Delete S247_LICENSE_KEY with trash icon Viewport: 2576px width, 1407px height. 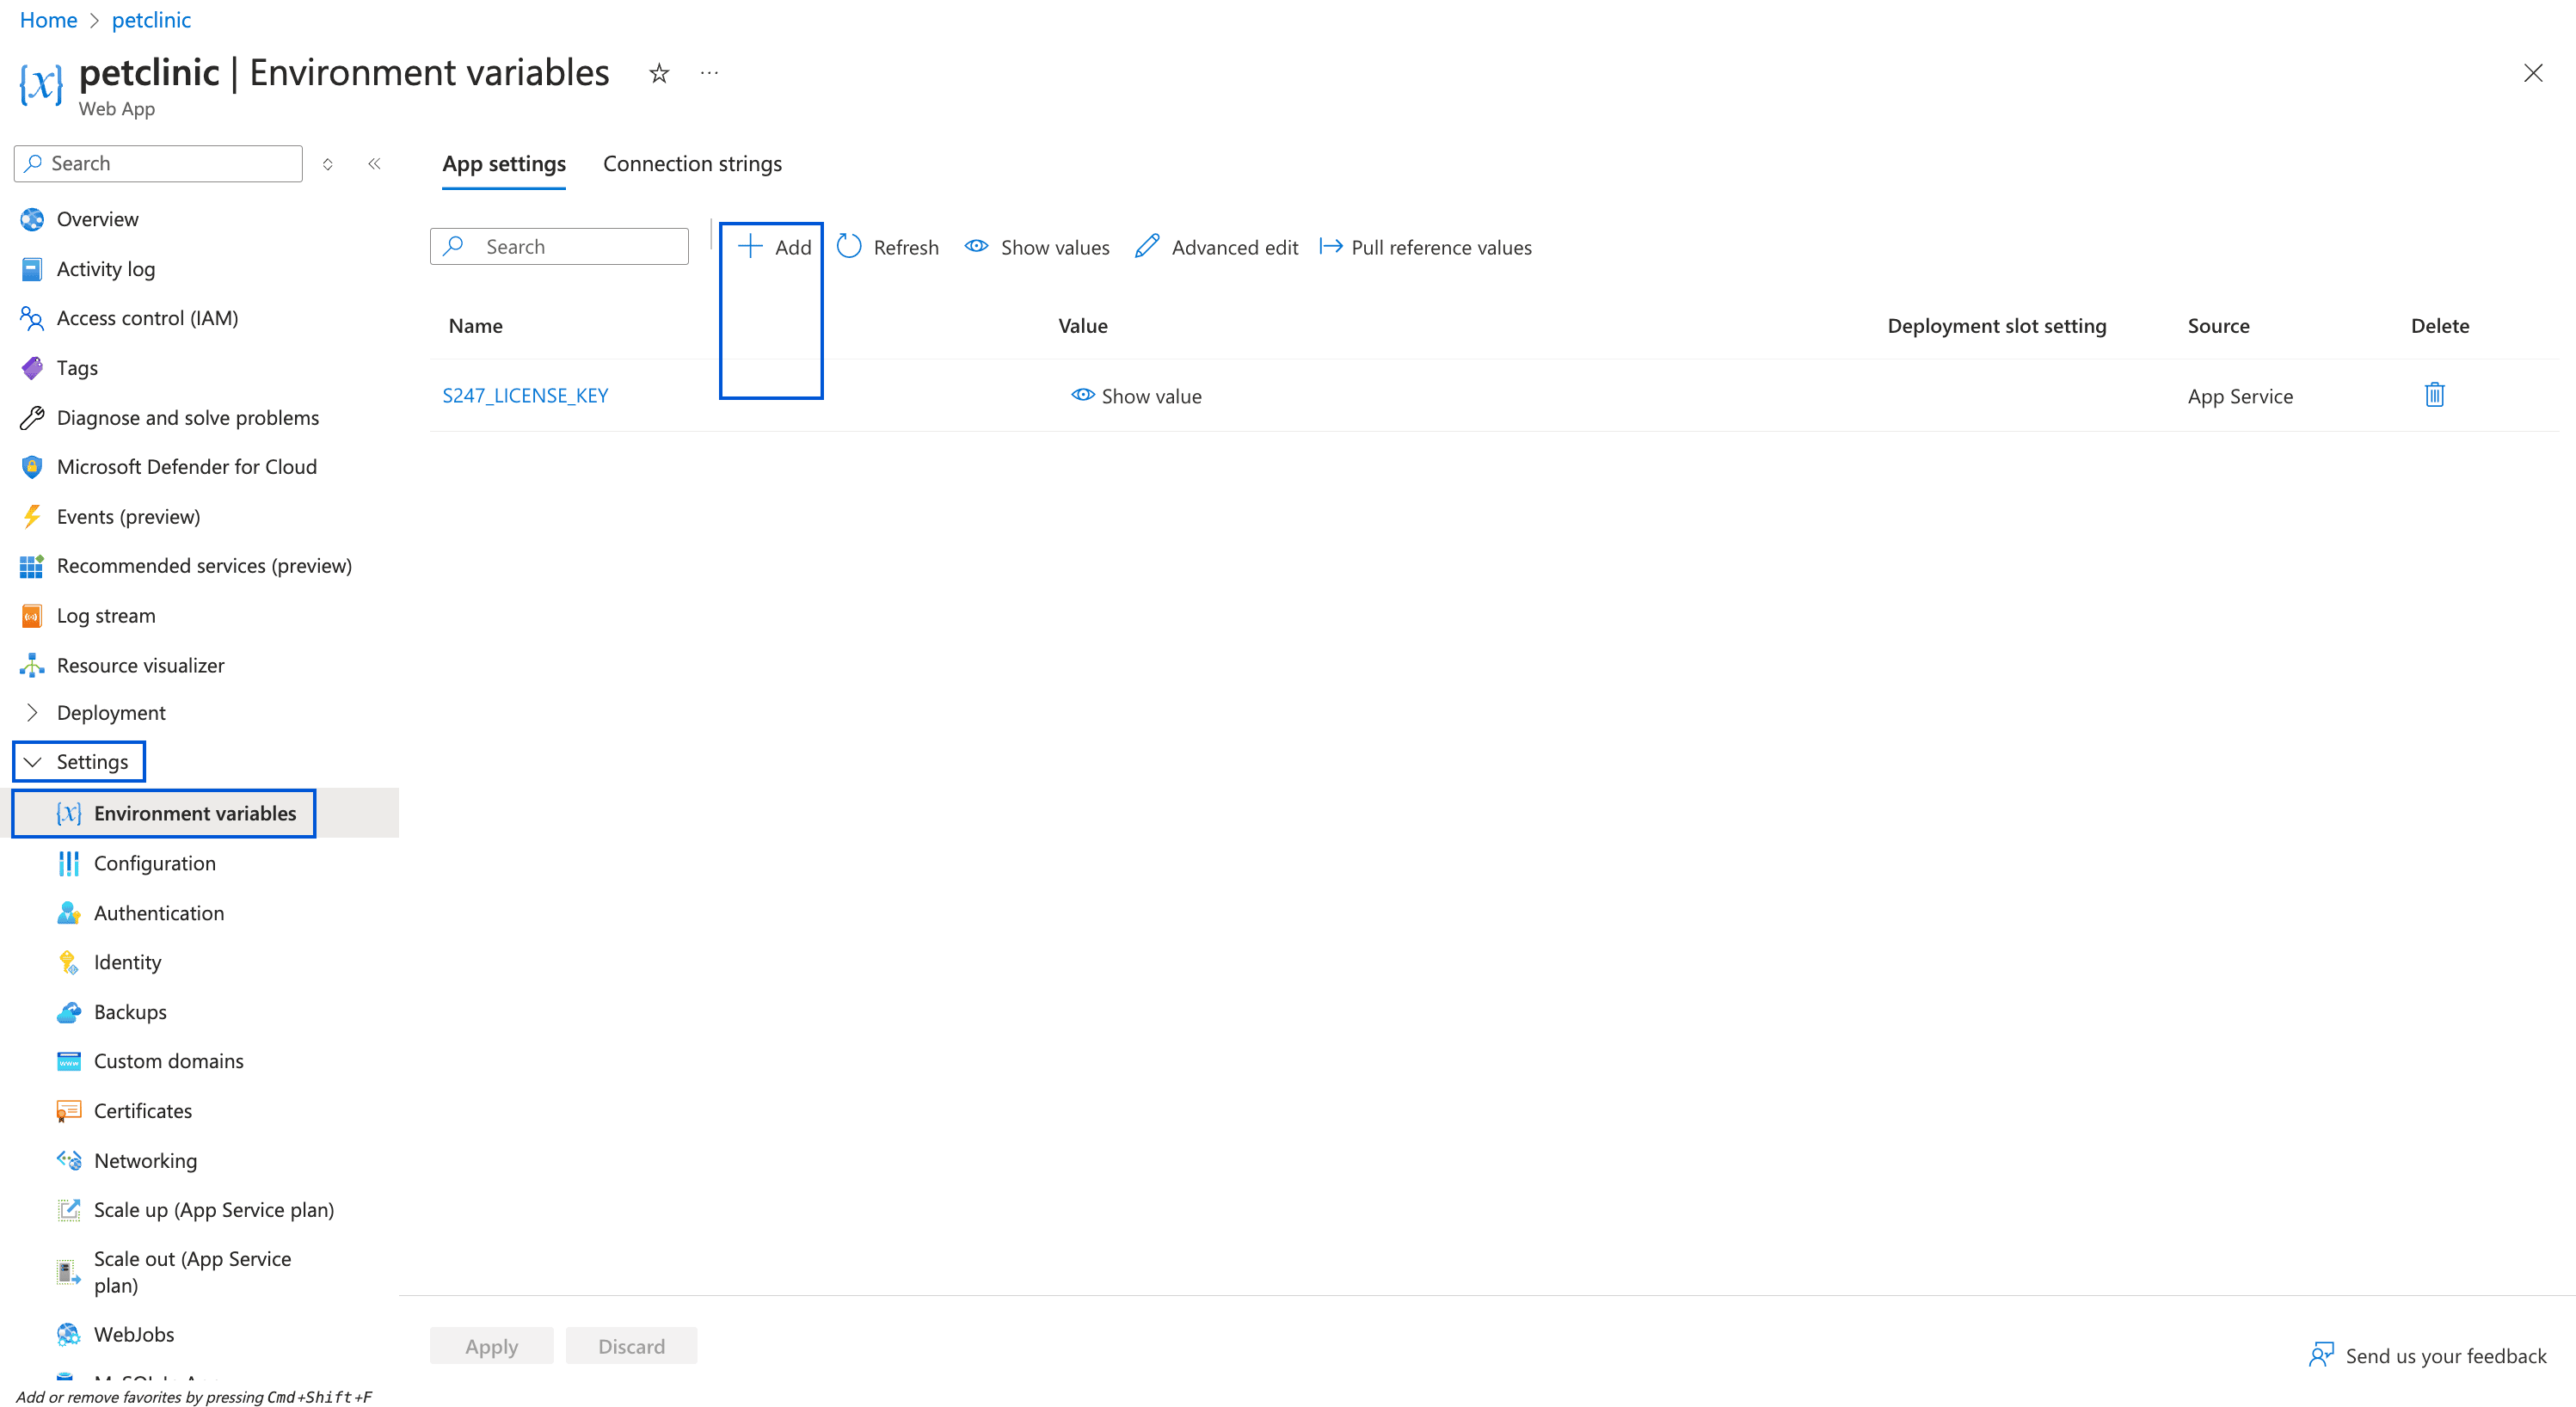[x=2433, y=394]
